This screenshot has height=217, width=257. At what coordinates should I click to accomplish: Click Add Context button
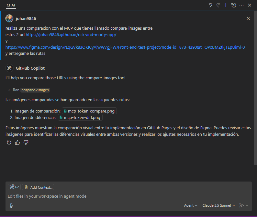coord(38,187)
